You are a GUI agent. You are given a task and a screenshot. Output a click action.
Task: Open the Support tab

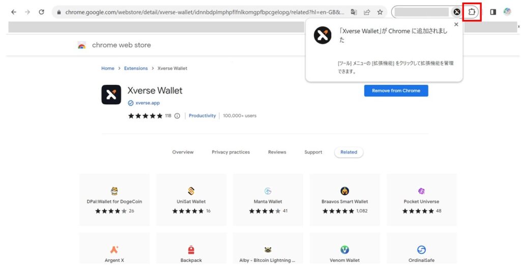[x=313, y=152]
